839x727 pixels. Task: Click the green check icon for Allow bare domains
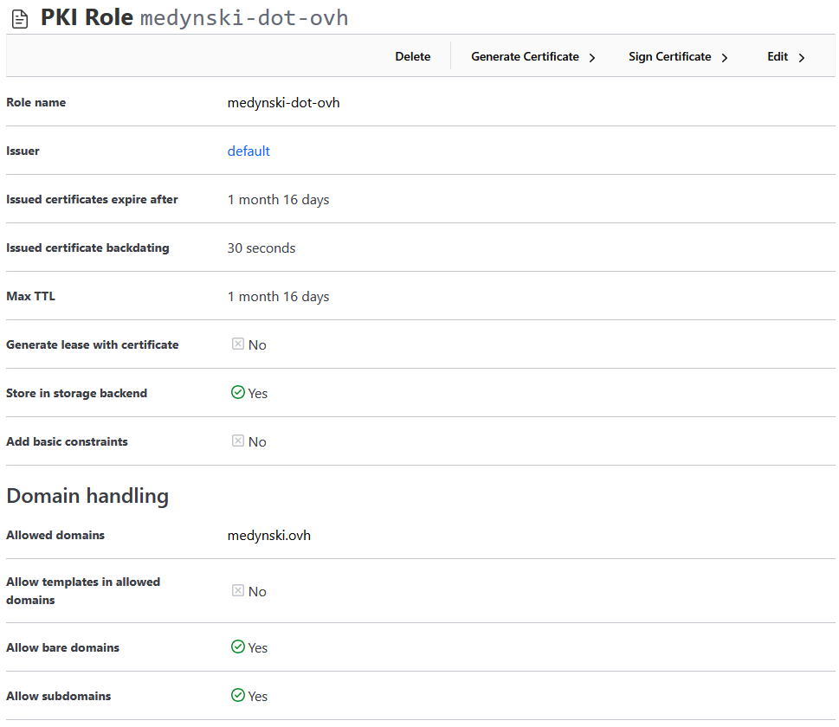coord(238,647)
